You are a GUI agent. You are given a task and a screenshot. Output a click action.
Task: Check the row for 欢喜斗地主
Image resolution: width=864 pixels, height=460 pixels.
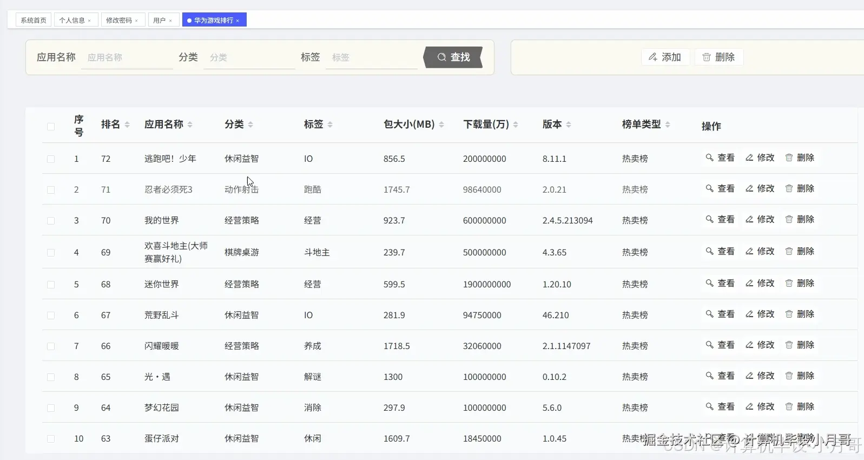[51, 253]
